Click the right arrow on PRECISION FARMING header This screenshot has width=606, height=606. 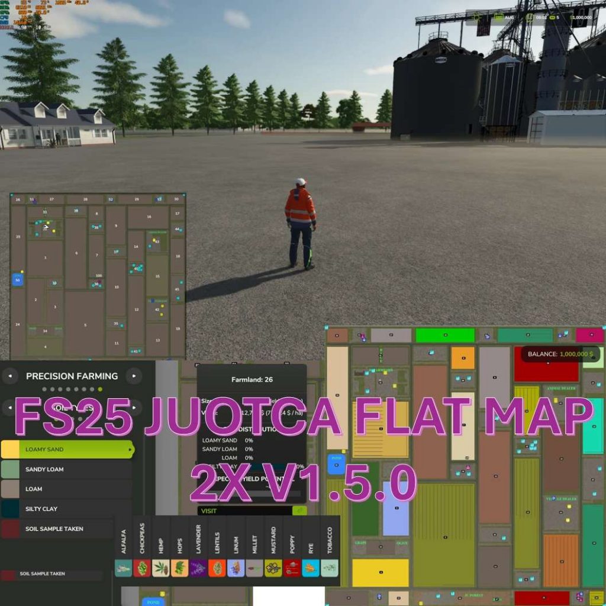[135, 376]
